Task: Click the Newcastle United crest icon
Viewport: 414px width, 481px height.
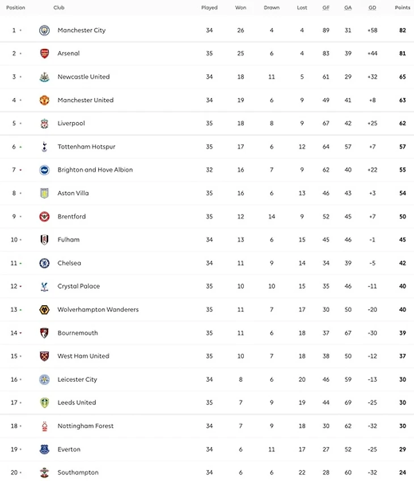Action: coord(44,77)
